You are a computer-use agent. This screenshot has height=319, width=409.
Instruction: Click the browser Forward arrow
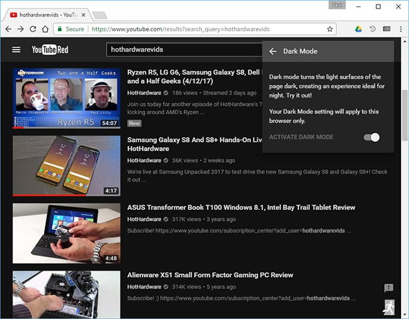(x=20, y=29)
